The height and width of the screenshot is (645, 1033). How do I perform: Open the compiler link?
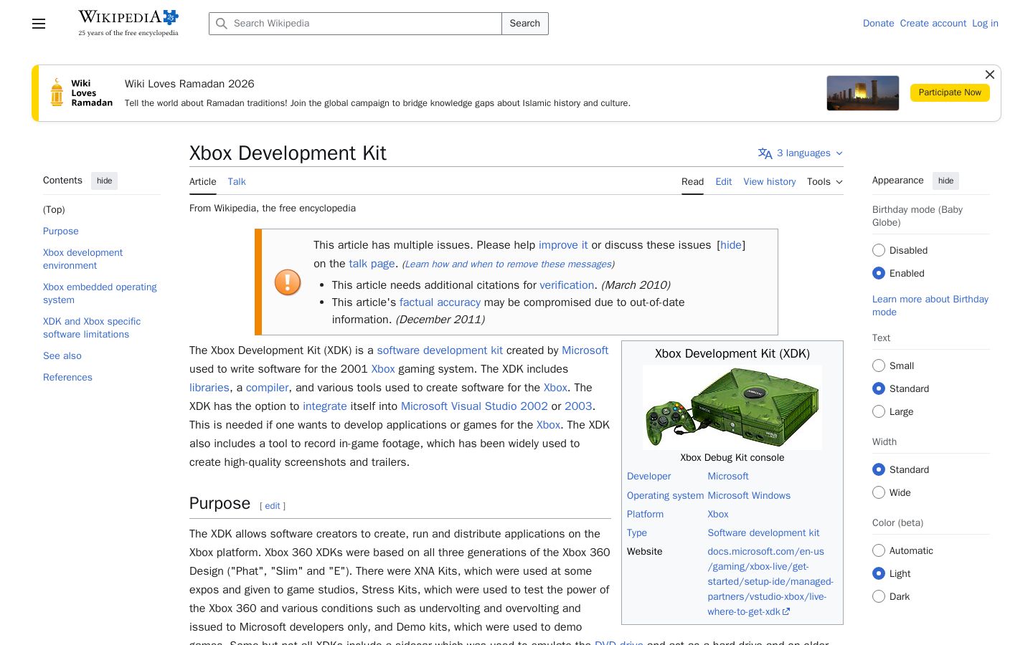tap(267, 388)
